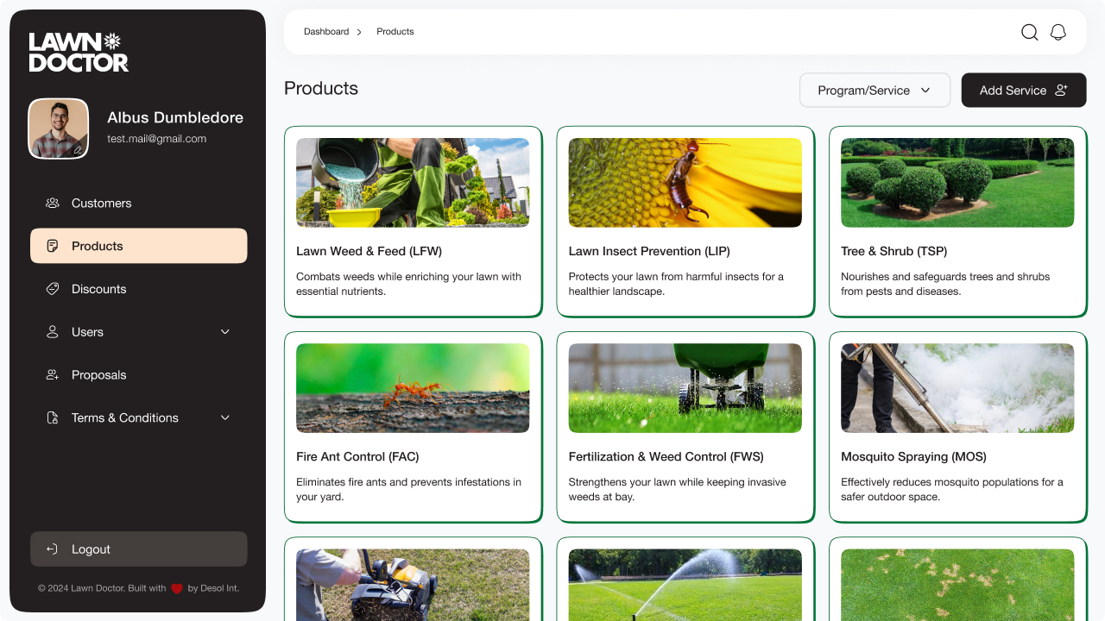Open the Program/Service dropdown
The width and height of the screenshot is (1105, 621).
coord(875,90)
